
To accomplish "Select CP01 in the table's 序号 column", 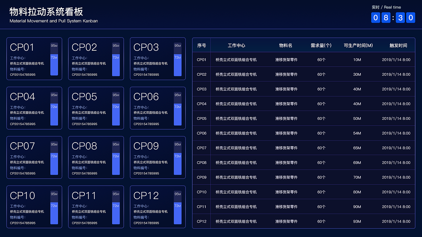I will 201,60.
